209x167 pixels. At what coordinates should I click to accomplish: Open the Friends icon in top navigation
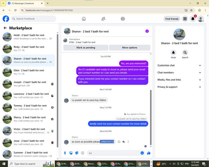click(x=103, y=19)
